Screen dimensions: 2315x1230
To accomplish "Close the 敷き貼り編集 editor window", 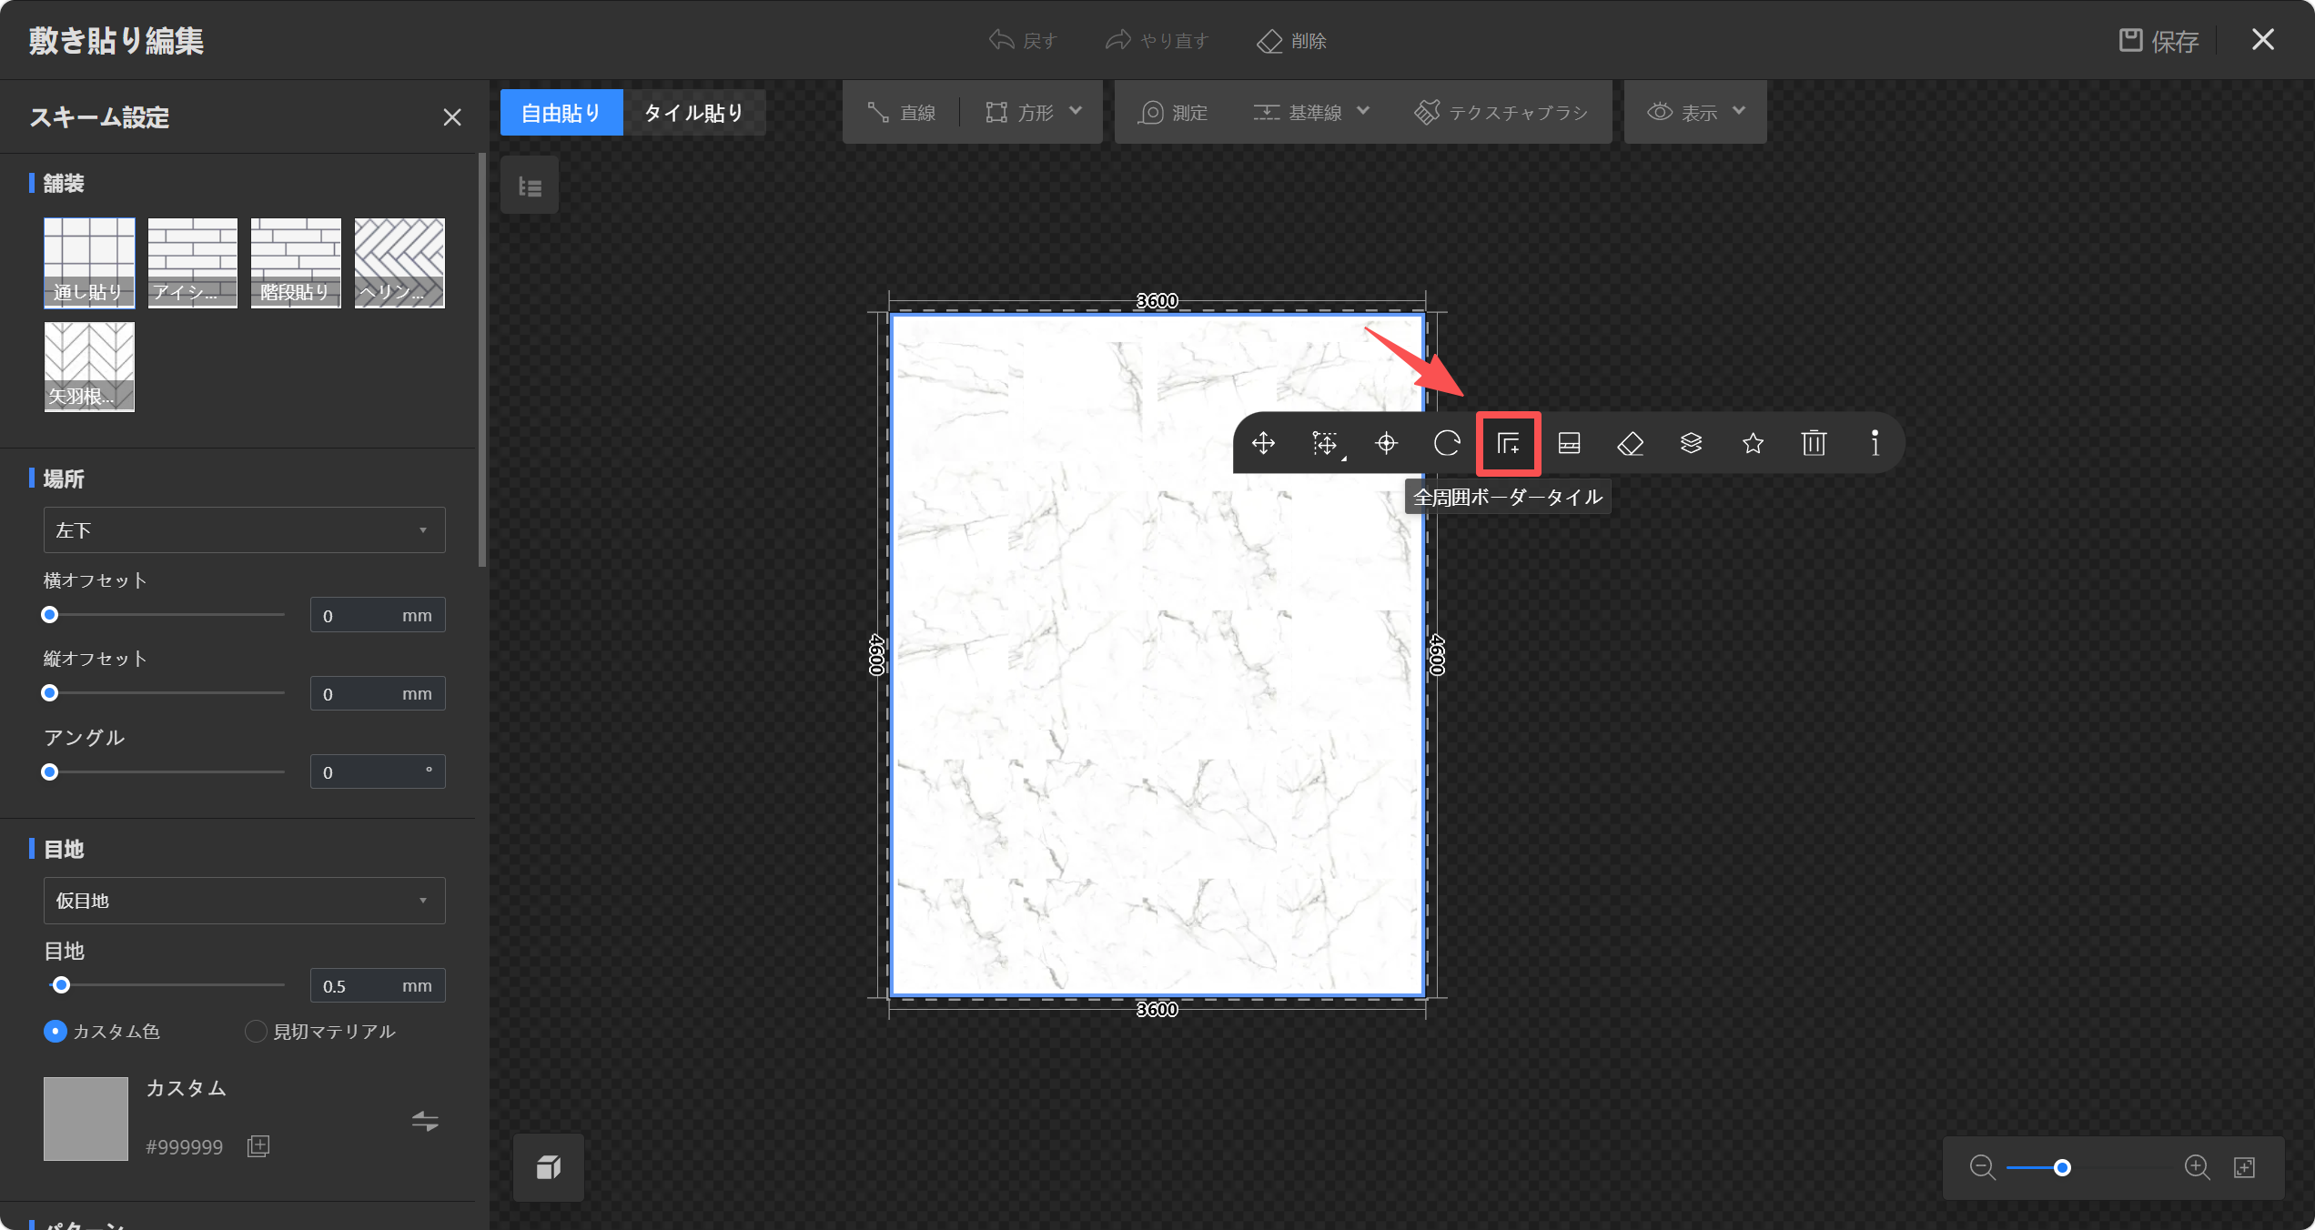I will click(x=2263, y=39).
